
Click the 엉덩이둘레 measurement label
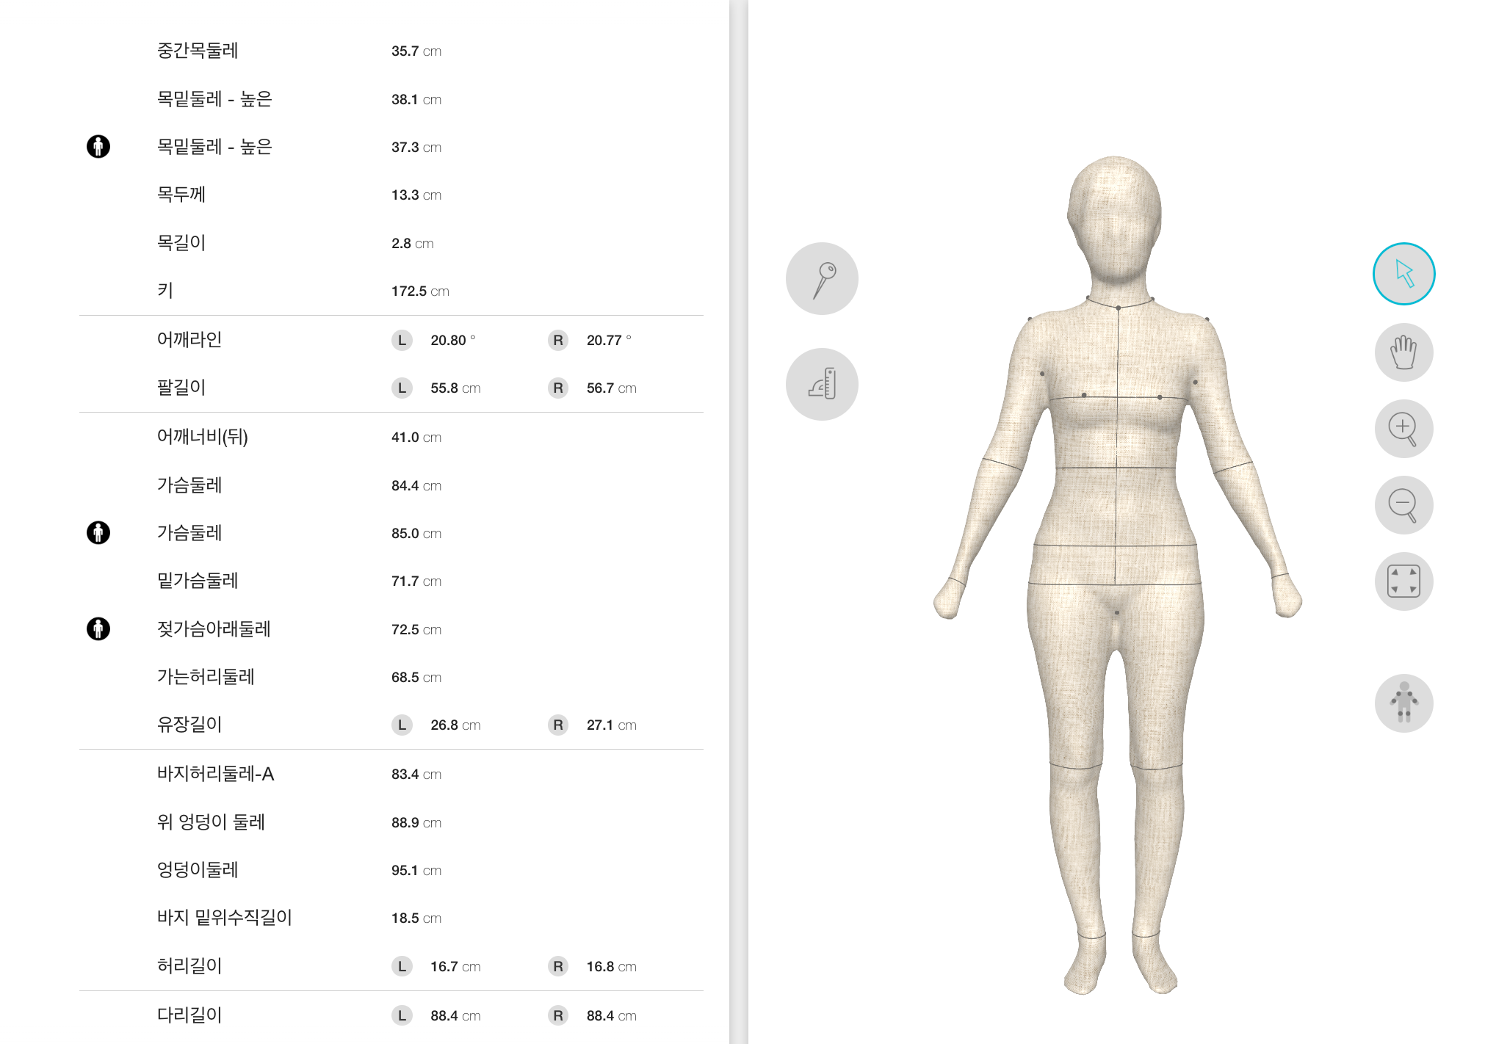click(x=198, y=870)
